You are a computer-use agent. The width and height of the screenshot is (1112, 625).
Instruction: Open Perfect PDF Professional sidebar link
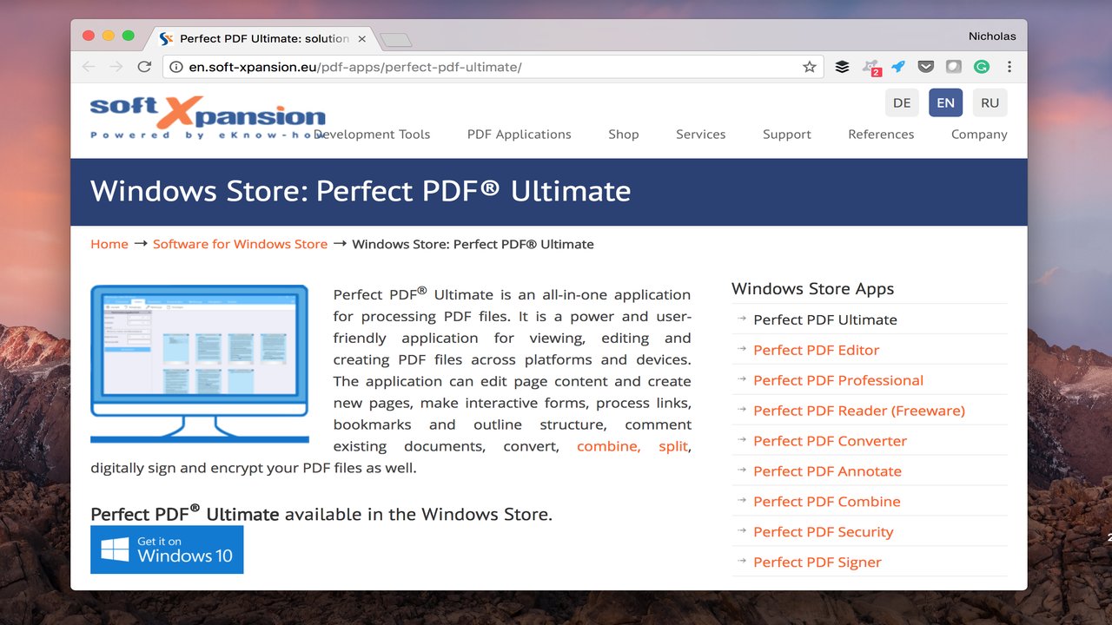(838, 380)
